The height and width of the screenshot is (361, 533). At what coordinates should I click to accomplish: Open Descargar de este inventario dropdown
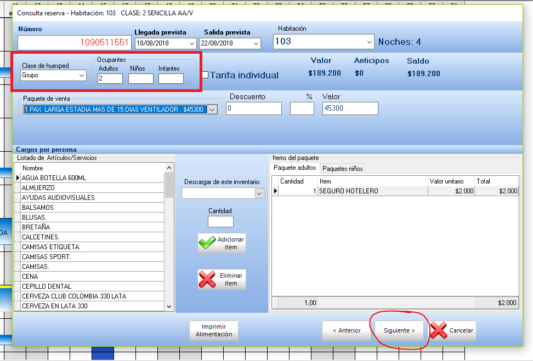[x=259, y=193]
